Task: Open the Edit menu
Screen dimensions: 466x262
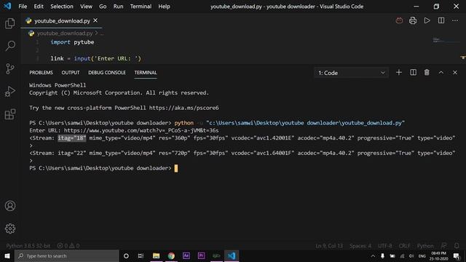Action: [39, 7]
